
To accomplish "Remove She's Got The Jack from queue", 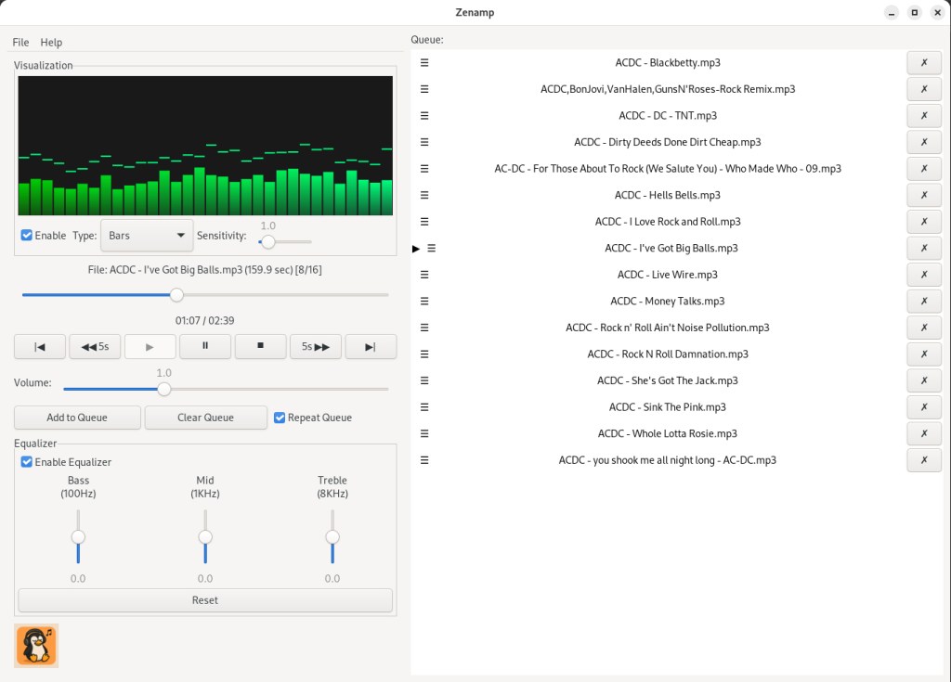I will click(924, 380).
